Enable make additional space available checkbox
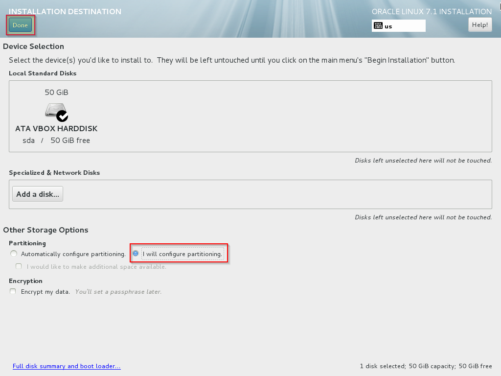The width and height of the screenshot is (501, 376). coord(19,266)
